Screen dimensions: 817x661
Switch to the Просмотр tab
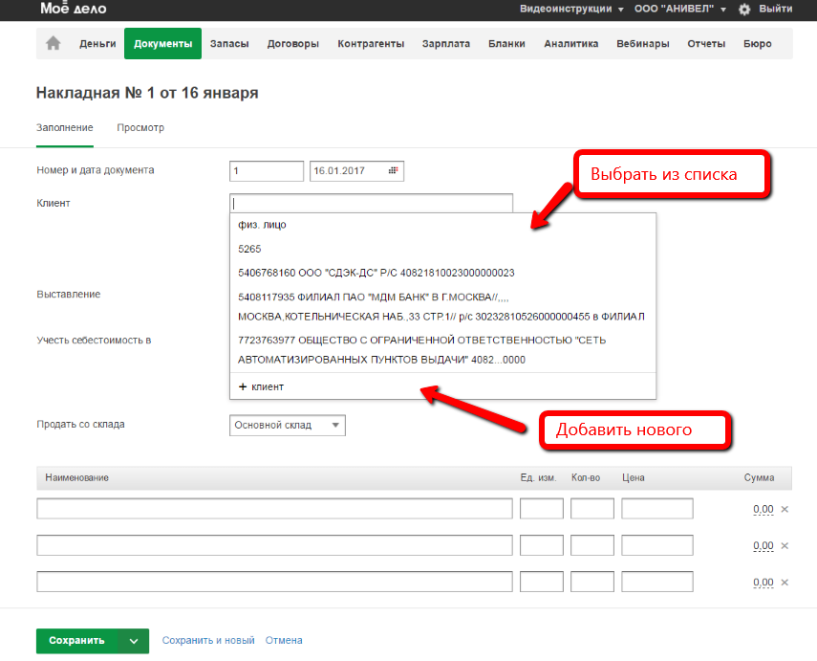(140, 127)
